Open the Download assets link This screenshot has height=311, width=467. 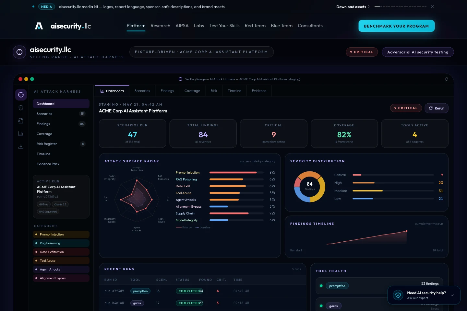coord(353,7)
